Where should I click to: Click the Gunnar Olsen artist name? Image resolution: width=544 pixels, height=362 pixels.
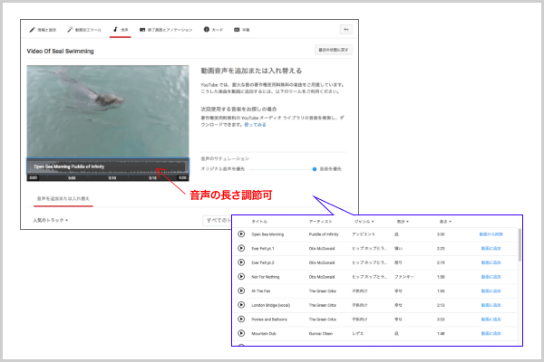pos(321,334)
